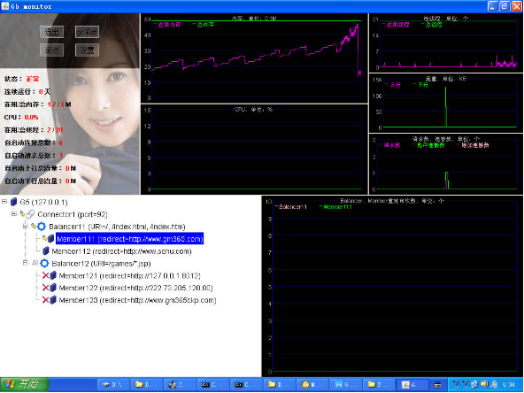
Task: Click the 连续运行 0天 uptime line
Action: [x=27, y=91]
